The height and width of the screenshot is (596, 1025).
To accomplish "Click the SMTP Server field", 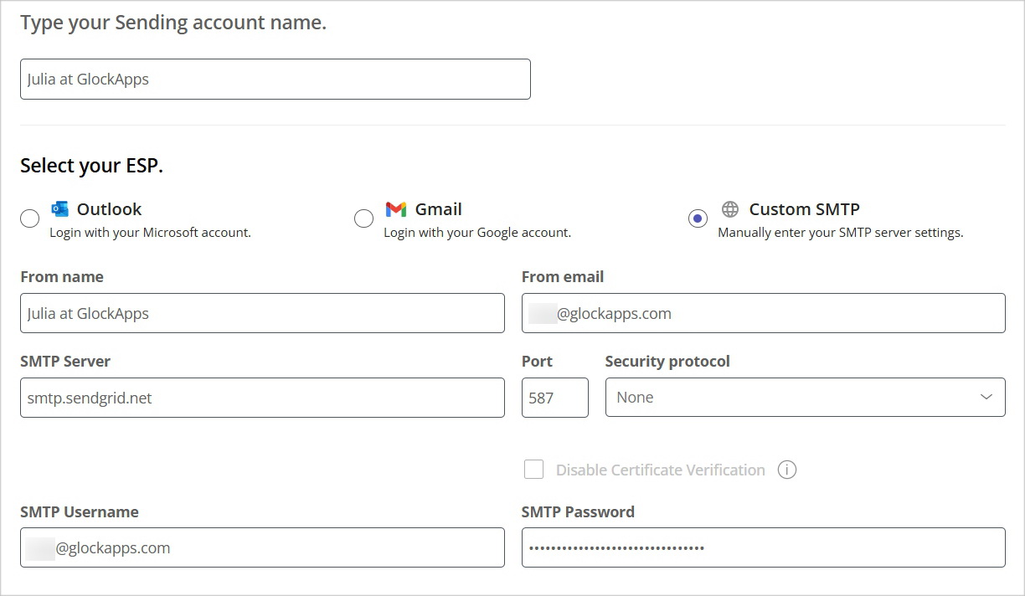I will coord(262,398).
